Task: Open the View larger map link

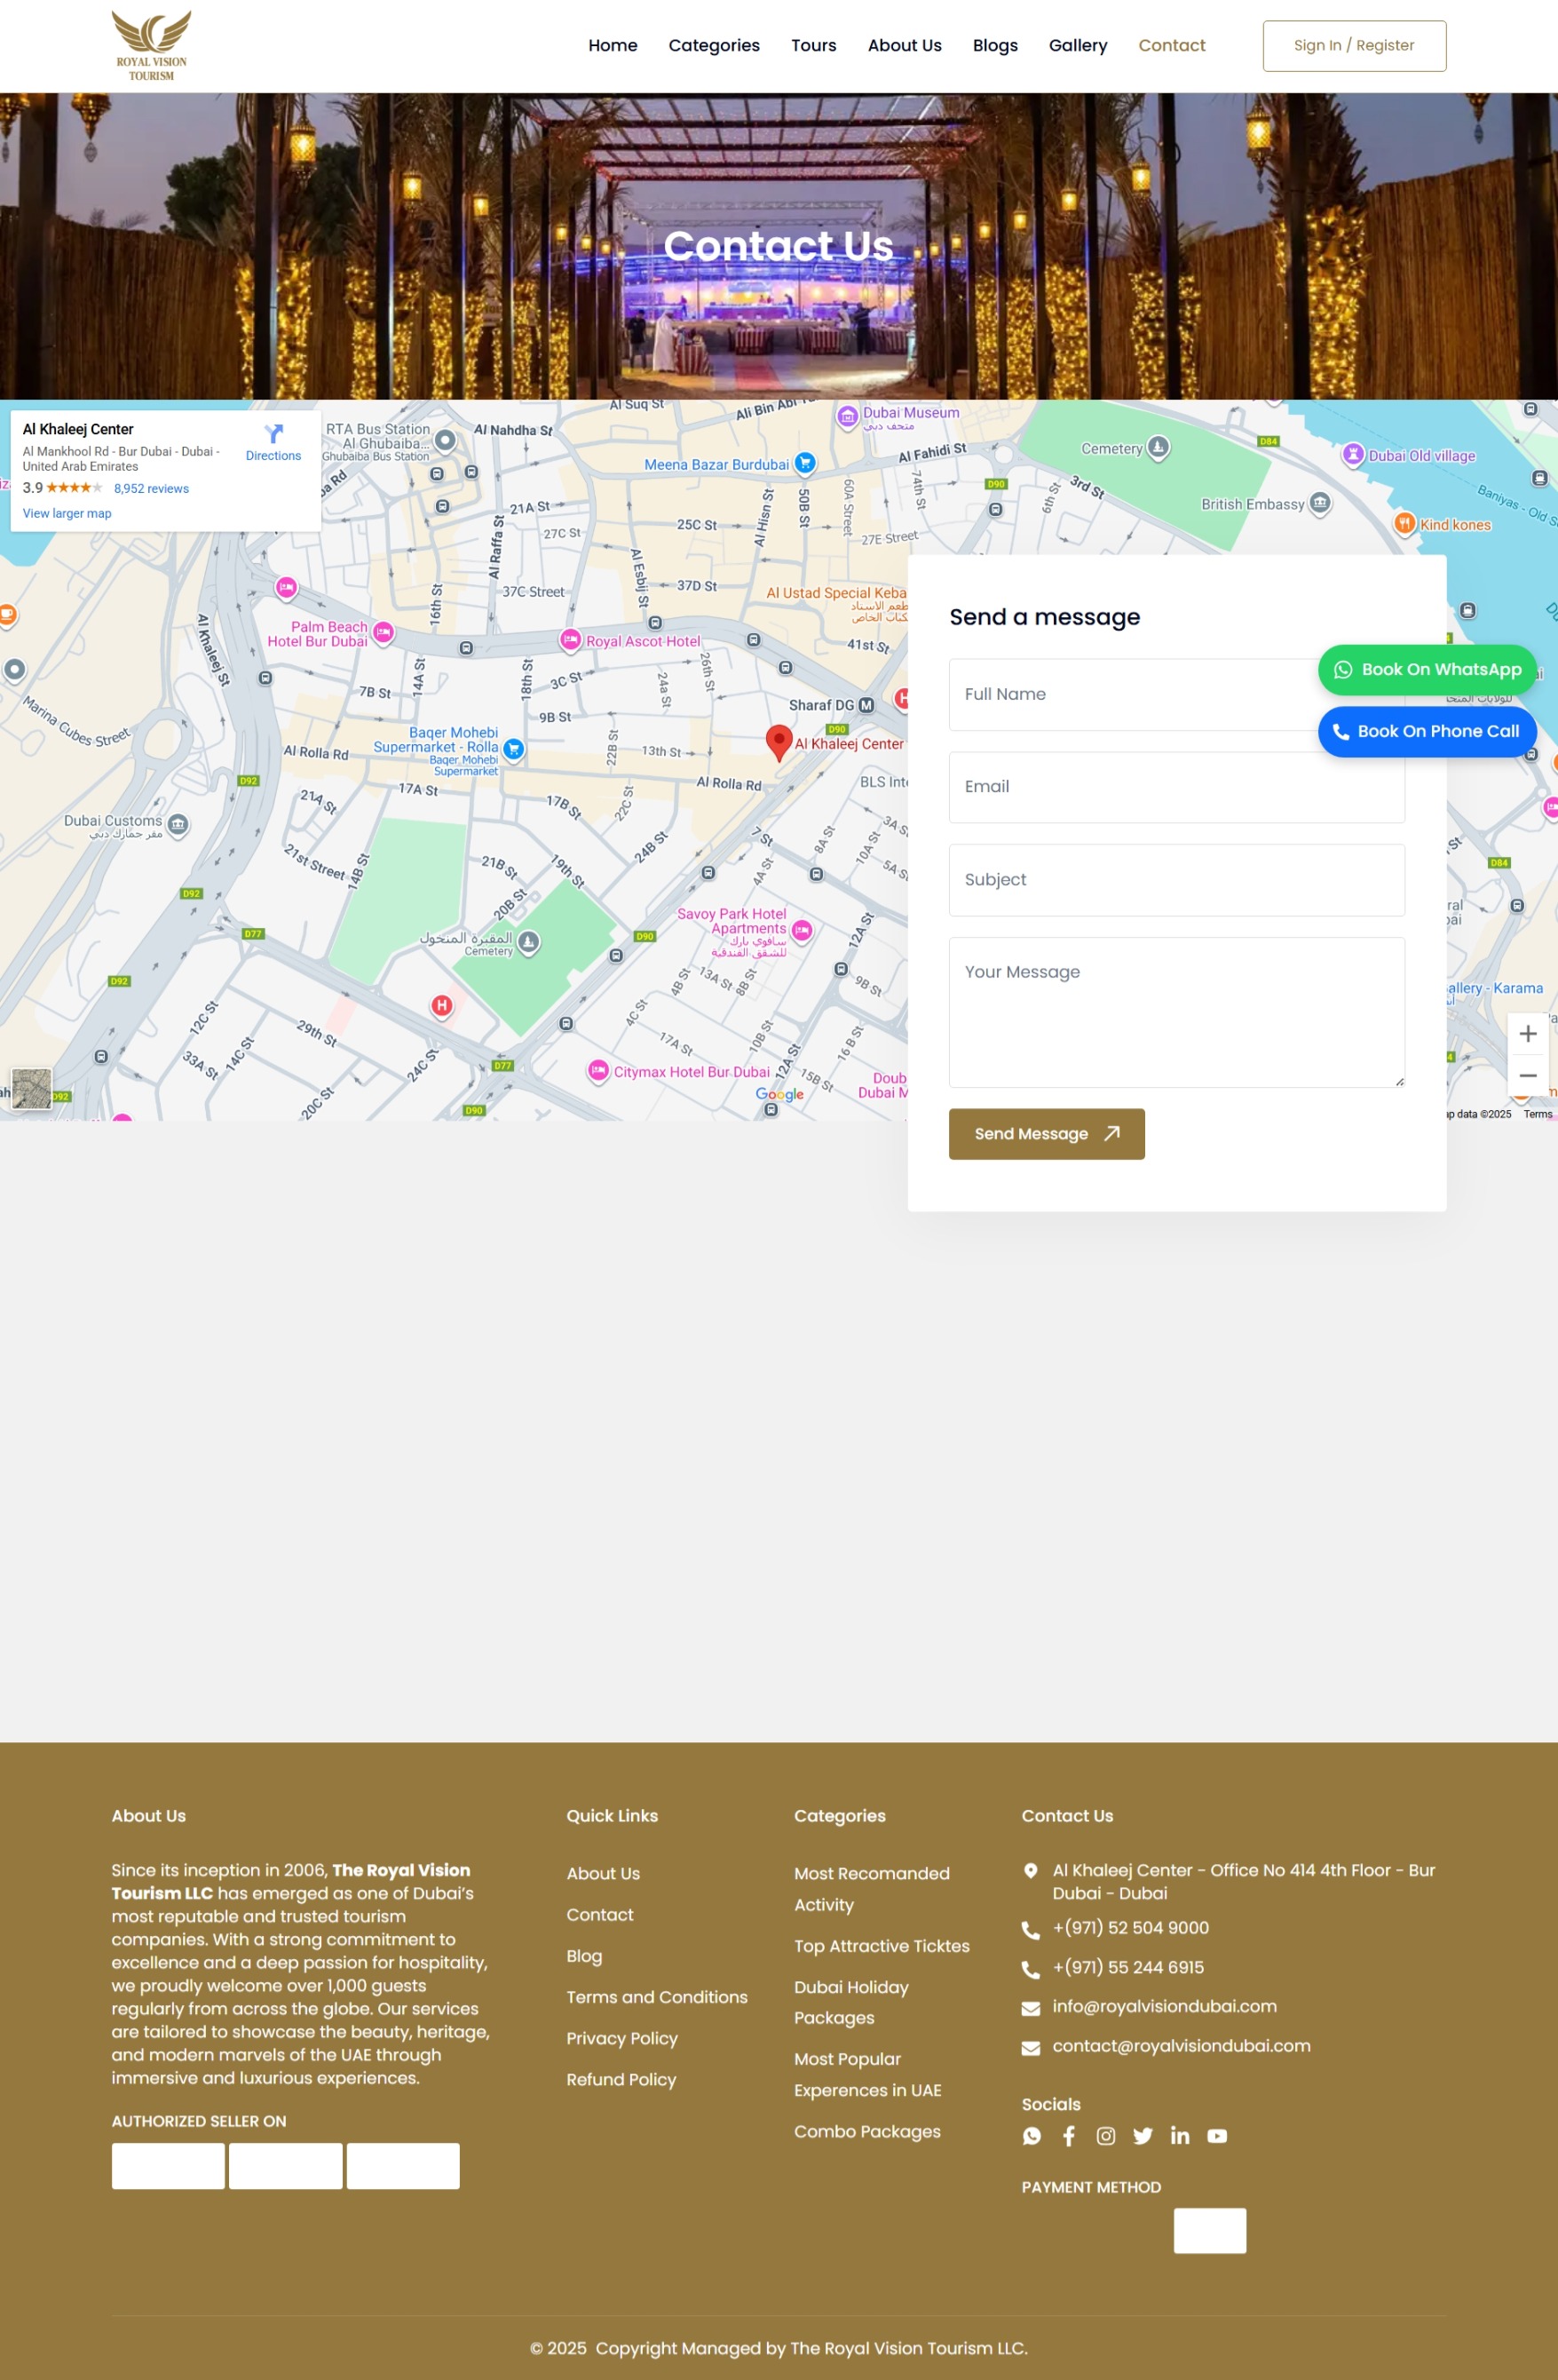Action: tap(67, 514)
